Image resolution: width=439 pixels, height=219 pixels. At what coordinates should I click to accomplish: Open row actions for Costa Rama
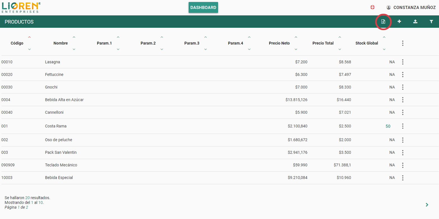[403, 126]
